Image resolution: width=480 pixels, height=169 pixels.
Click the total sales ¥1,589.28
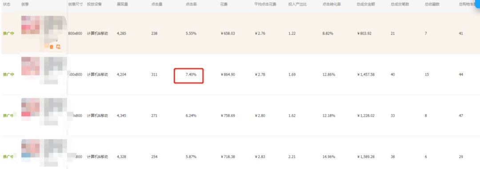tap(366, 157)
